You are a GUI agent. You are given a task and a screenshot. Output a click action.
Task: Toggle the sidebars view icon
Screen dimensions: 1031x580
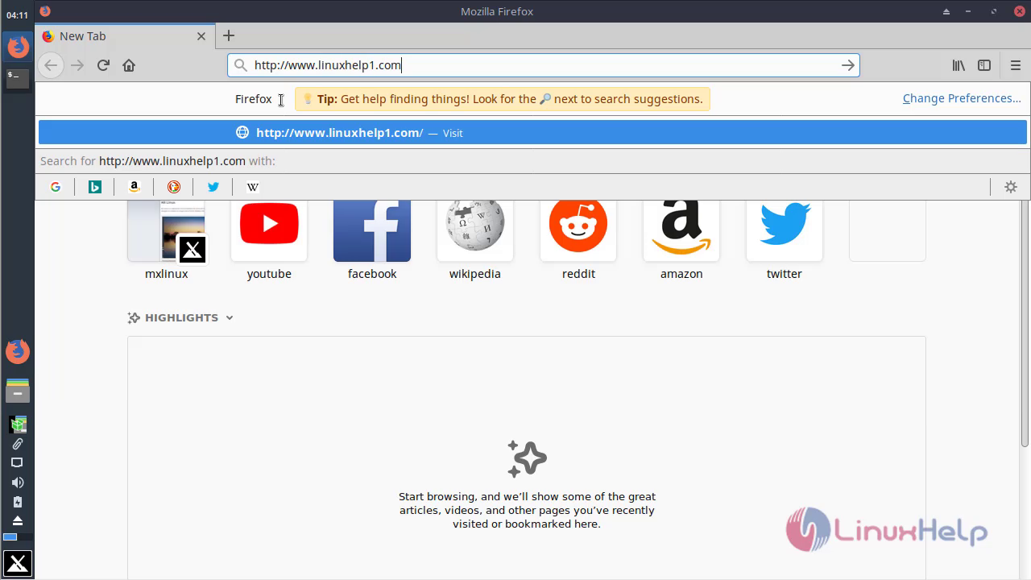click(x=984, y=65)
